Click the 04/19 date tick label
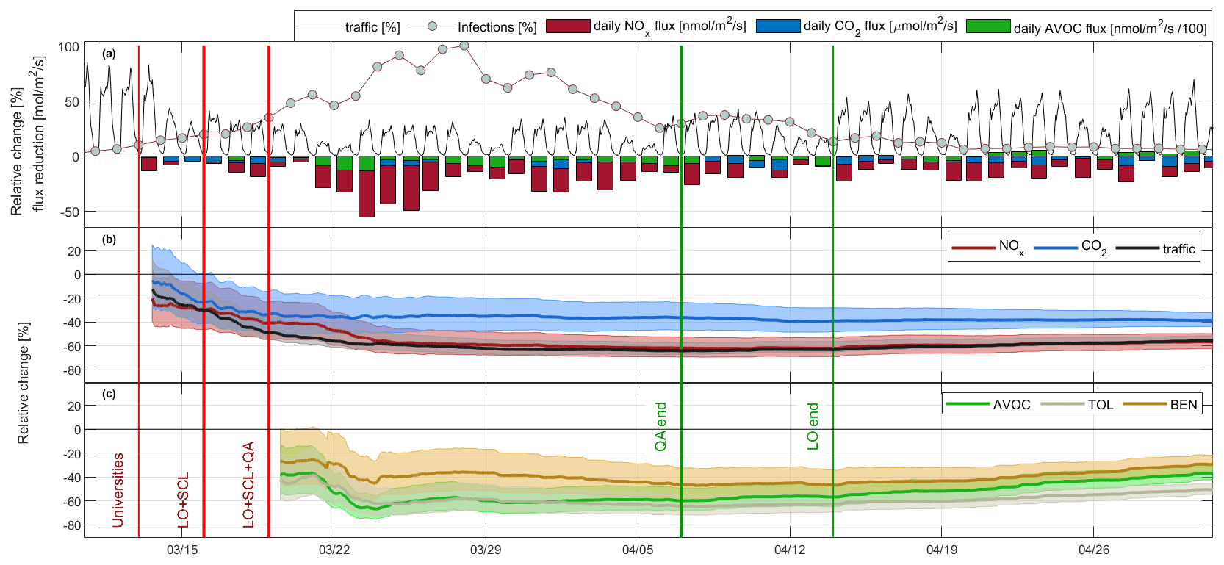This screenshot has width=1224, height=565. 942,550
